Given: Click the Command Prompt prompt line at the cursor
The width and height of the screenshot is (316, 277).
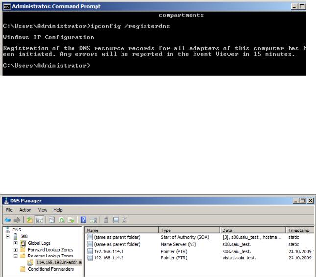Looking at the screenshot, I should click(47, 66).
